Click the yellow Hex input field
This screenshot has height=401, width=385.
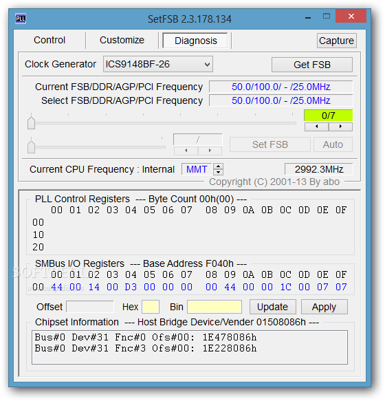151,307
